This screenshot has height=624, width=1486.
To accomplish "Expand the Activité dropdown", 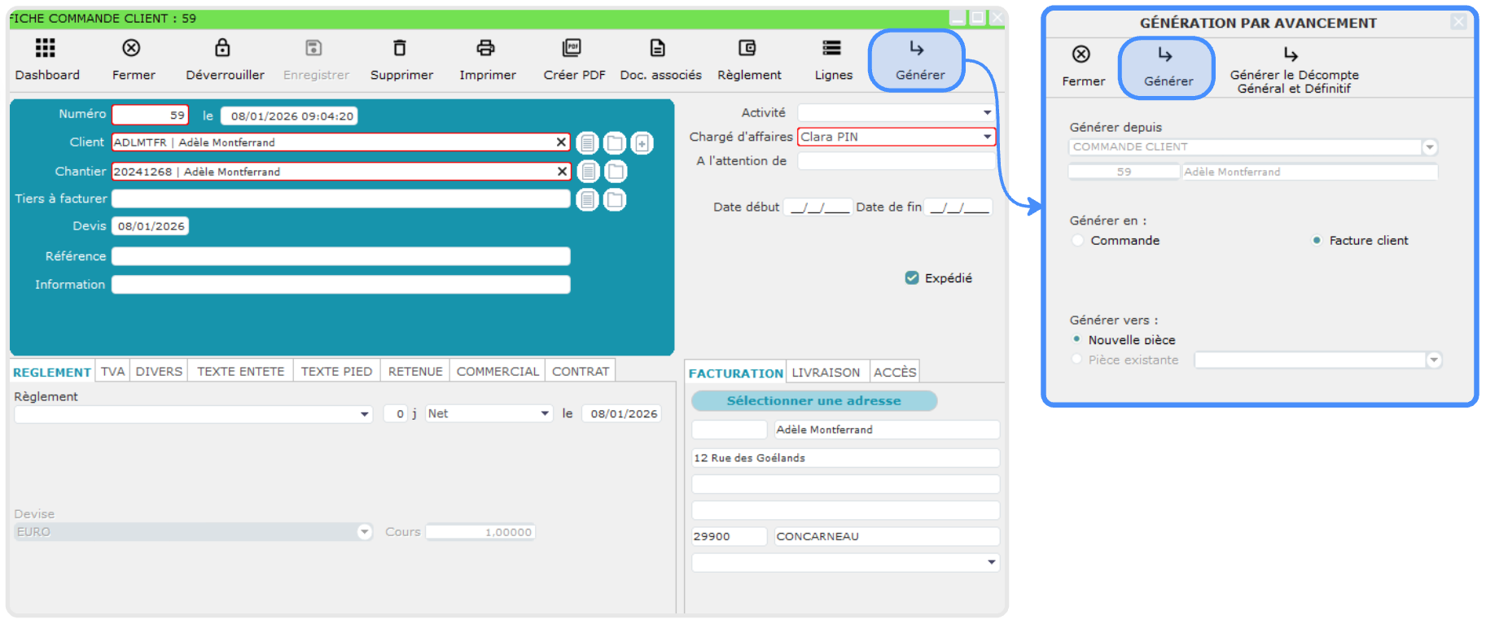I will pos(987,113).
